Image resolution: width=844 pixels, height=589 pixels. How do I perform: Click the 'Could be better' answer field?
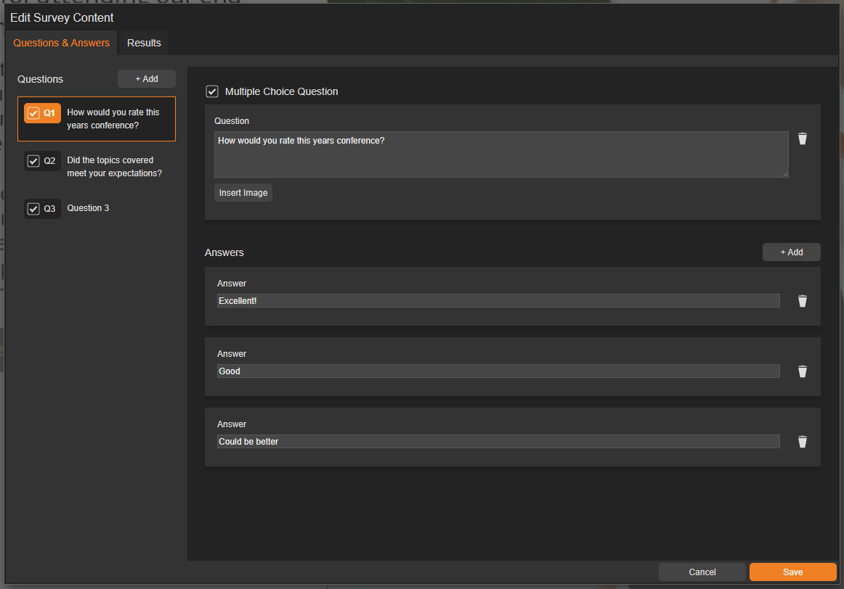coord(498,442)
